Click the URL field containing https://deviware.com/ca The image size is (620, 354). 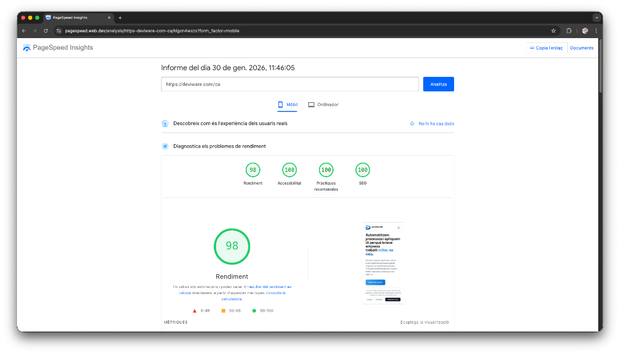point(289,84)
